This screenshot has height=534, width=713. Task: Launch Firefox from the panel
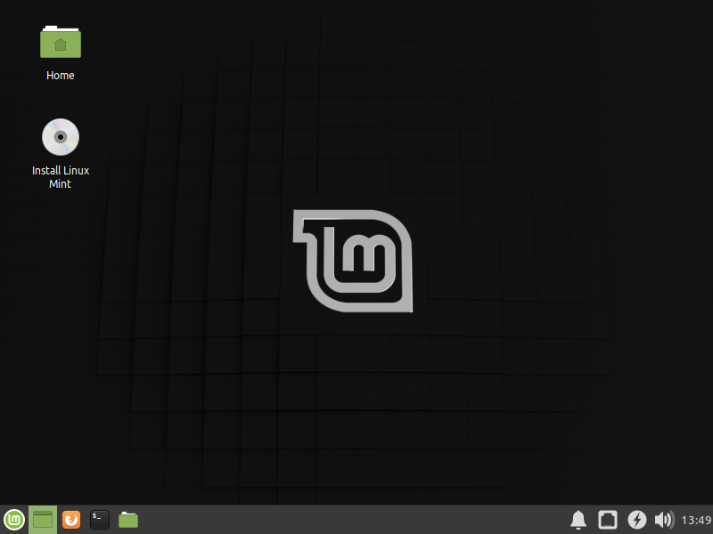tap(70, 519)
